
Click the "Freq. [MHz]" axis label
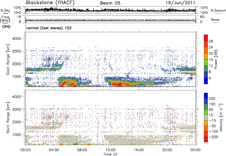pos(5,19)
